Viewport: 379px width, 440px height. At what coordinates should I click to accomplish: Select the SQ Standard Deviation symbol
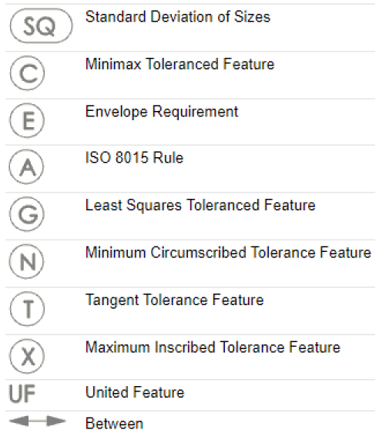[41, 26]
